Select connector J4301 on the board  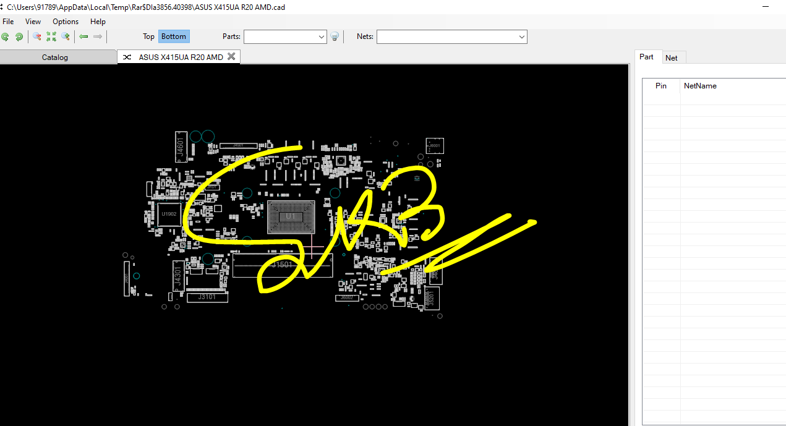[x=178, y=275]
